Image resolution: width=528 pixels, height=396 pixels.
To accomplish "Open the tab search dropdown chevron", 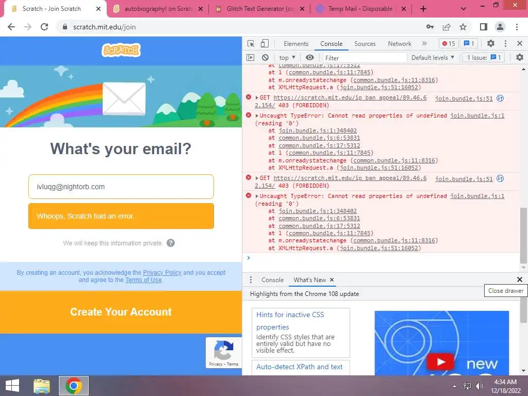I will pos(464,9).
